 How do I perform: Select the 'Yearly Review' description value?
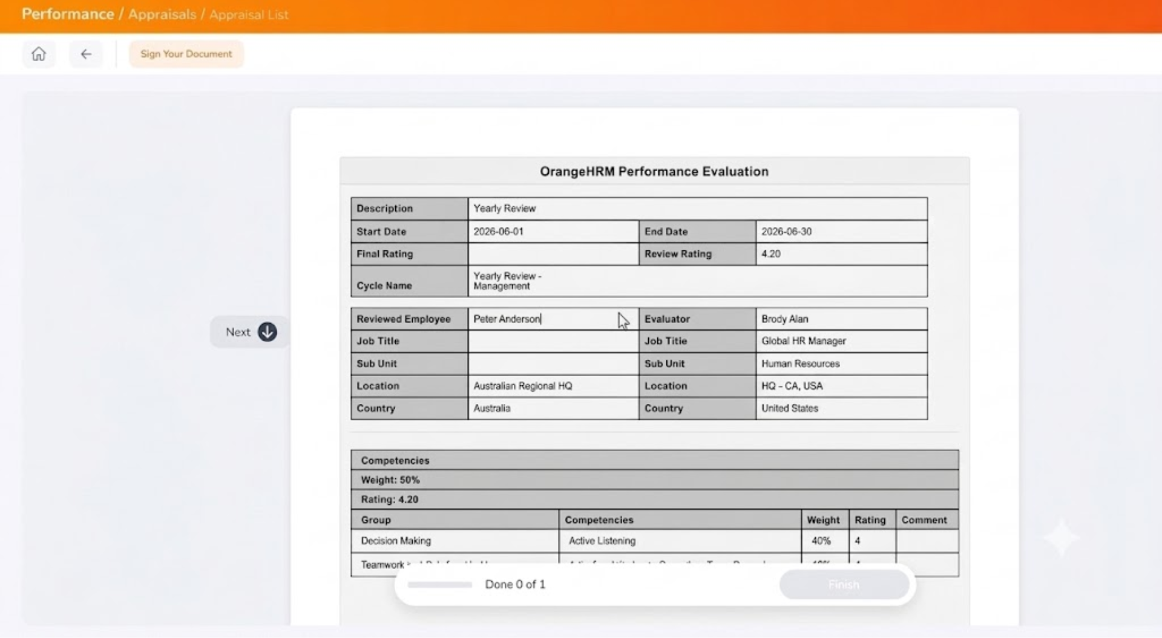(504, 209)
